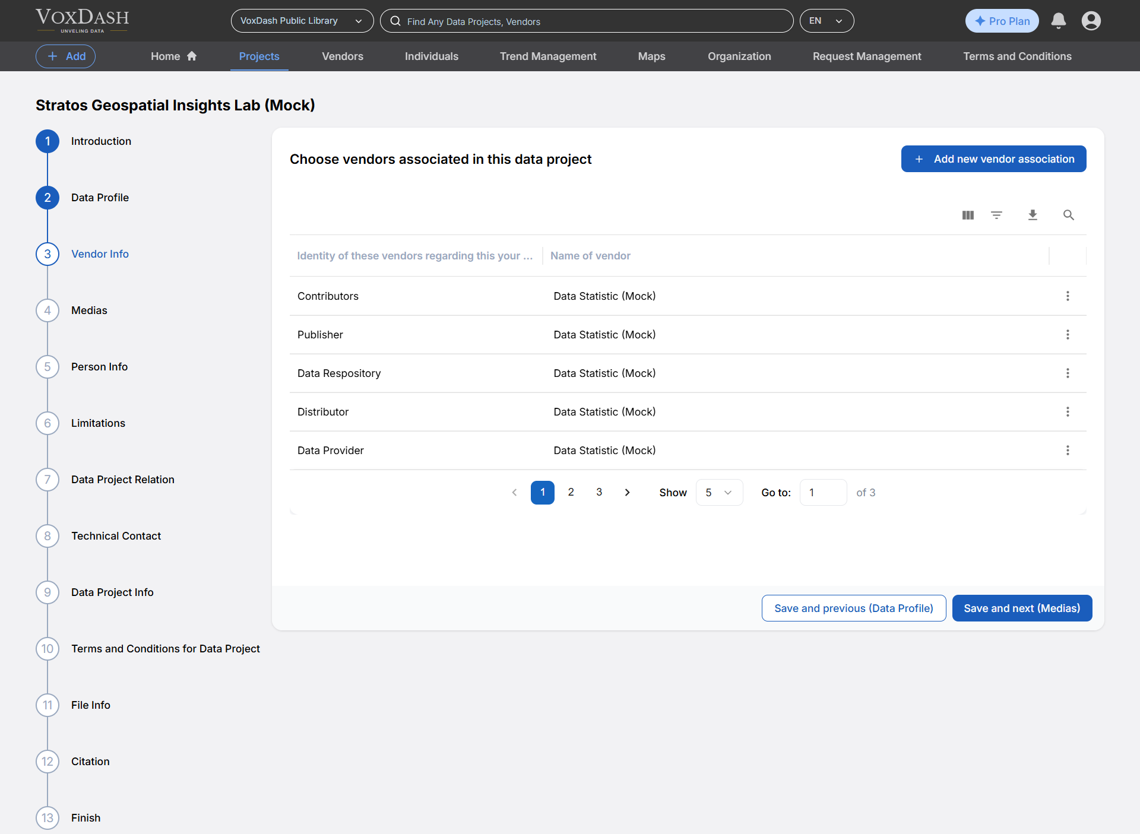The image size is (1140, 834).
Task: Open row actions for Data Provider
Action: coord(1068,451)
